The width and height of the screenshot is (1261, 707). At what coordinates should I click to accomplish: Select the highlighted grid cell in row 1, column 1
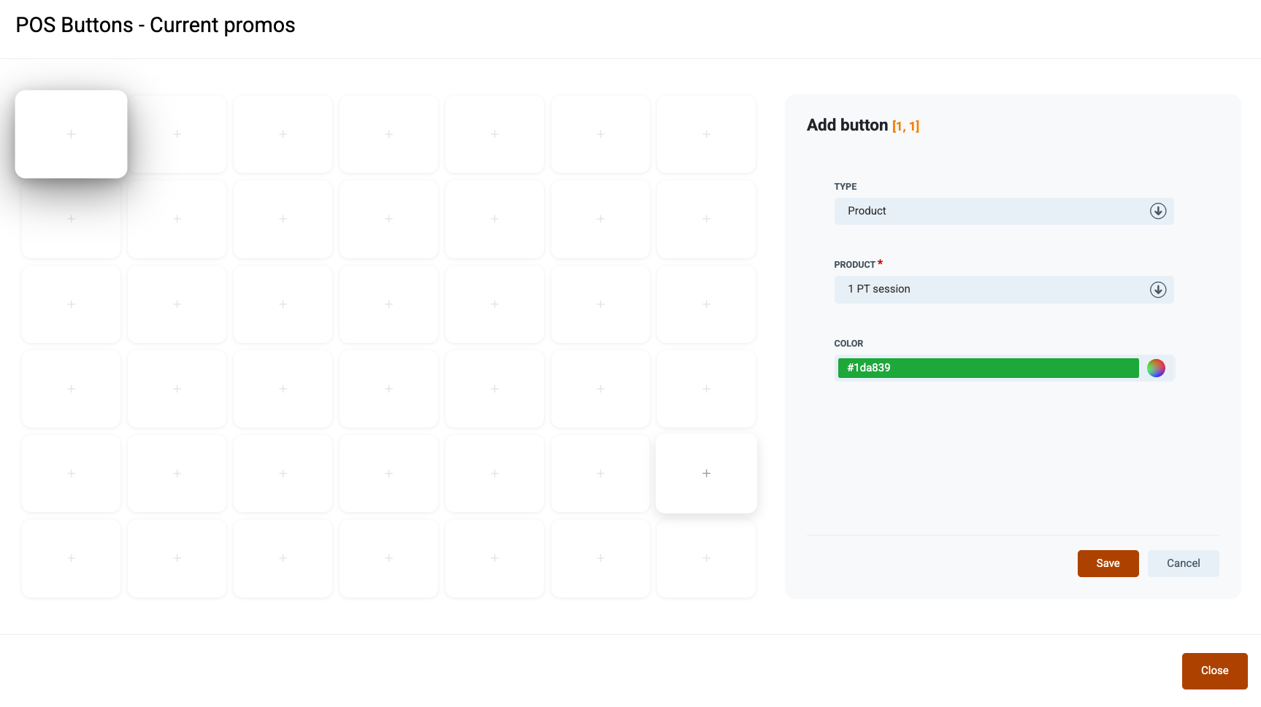point(72,134)
